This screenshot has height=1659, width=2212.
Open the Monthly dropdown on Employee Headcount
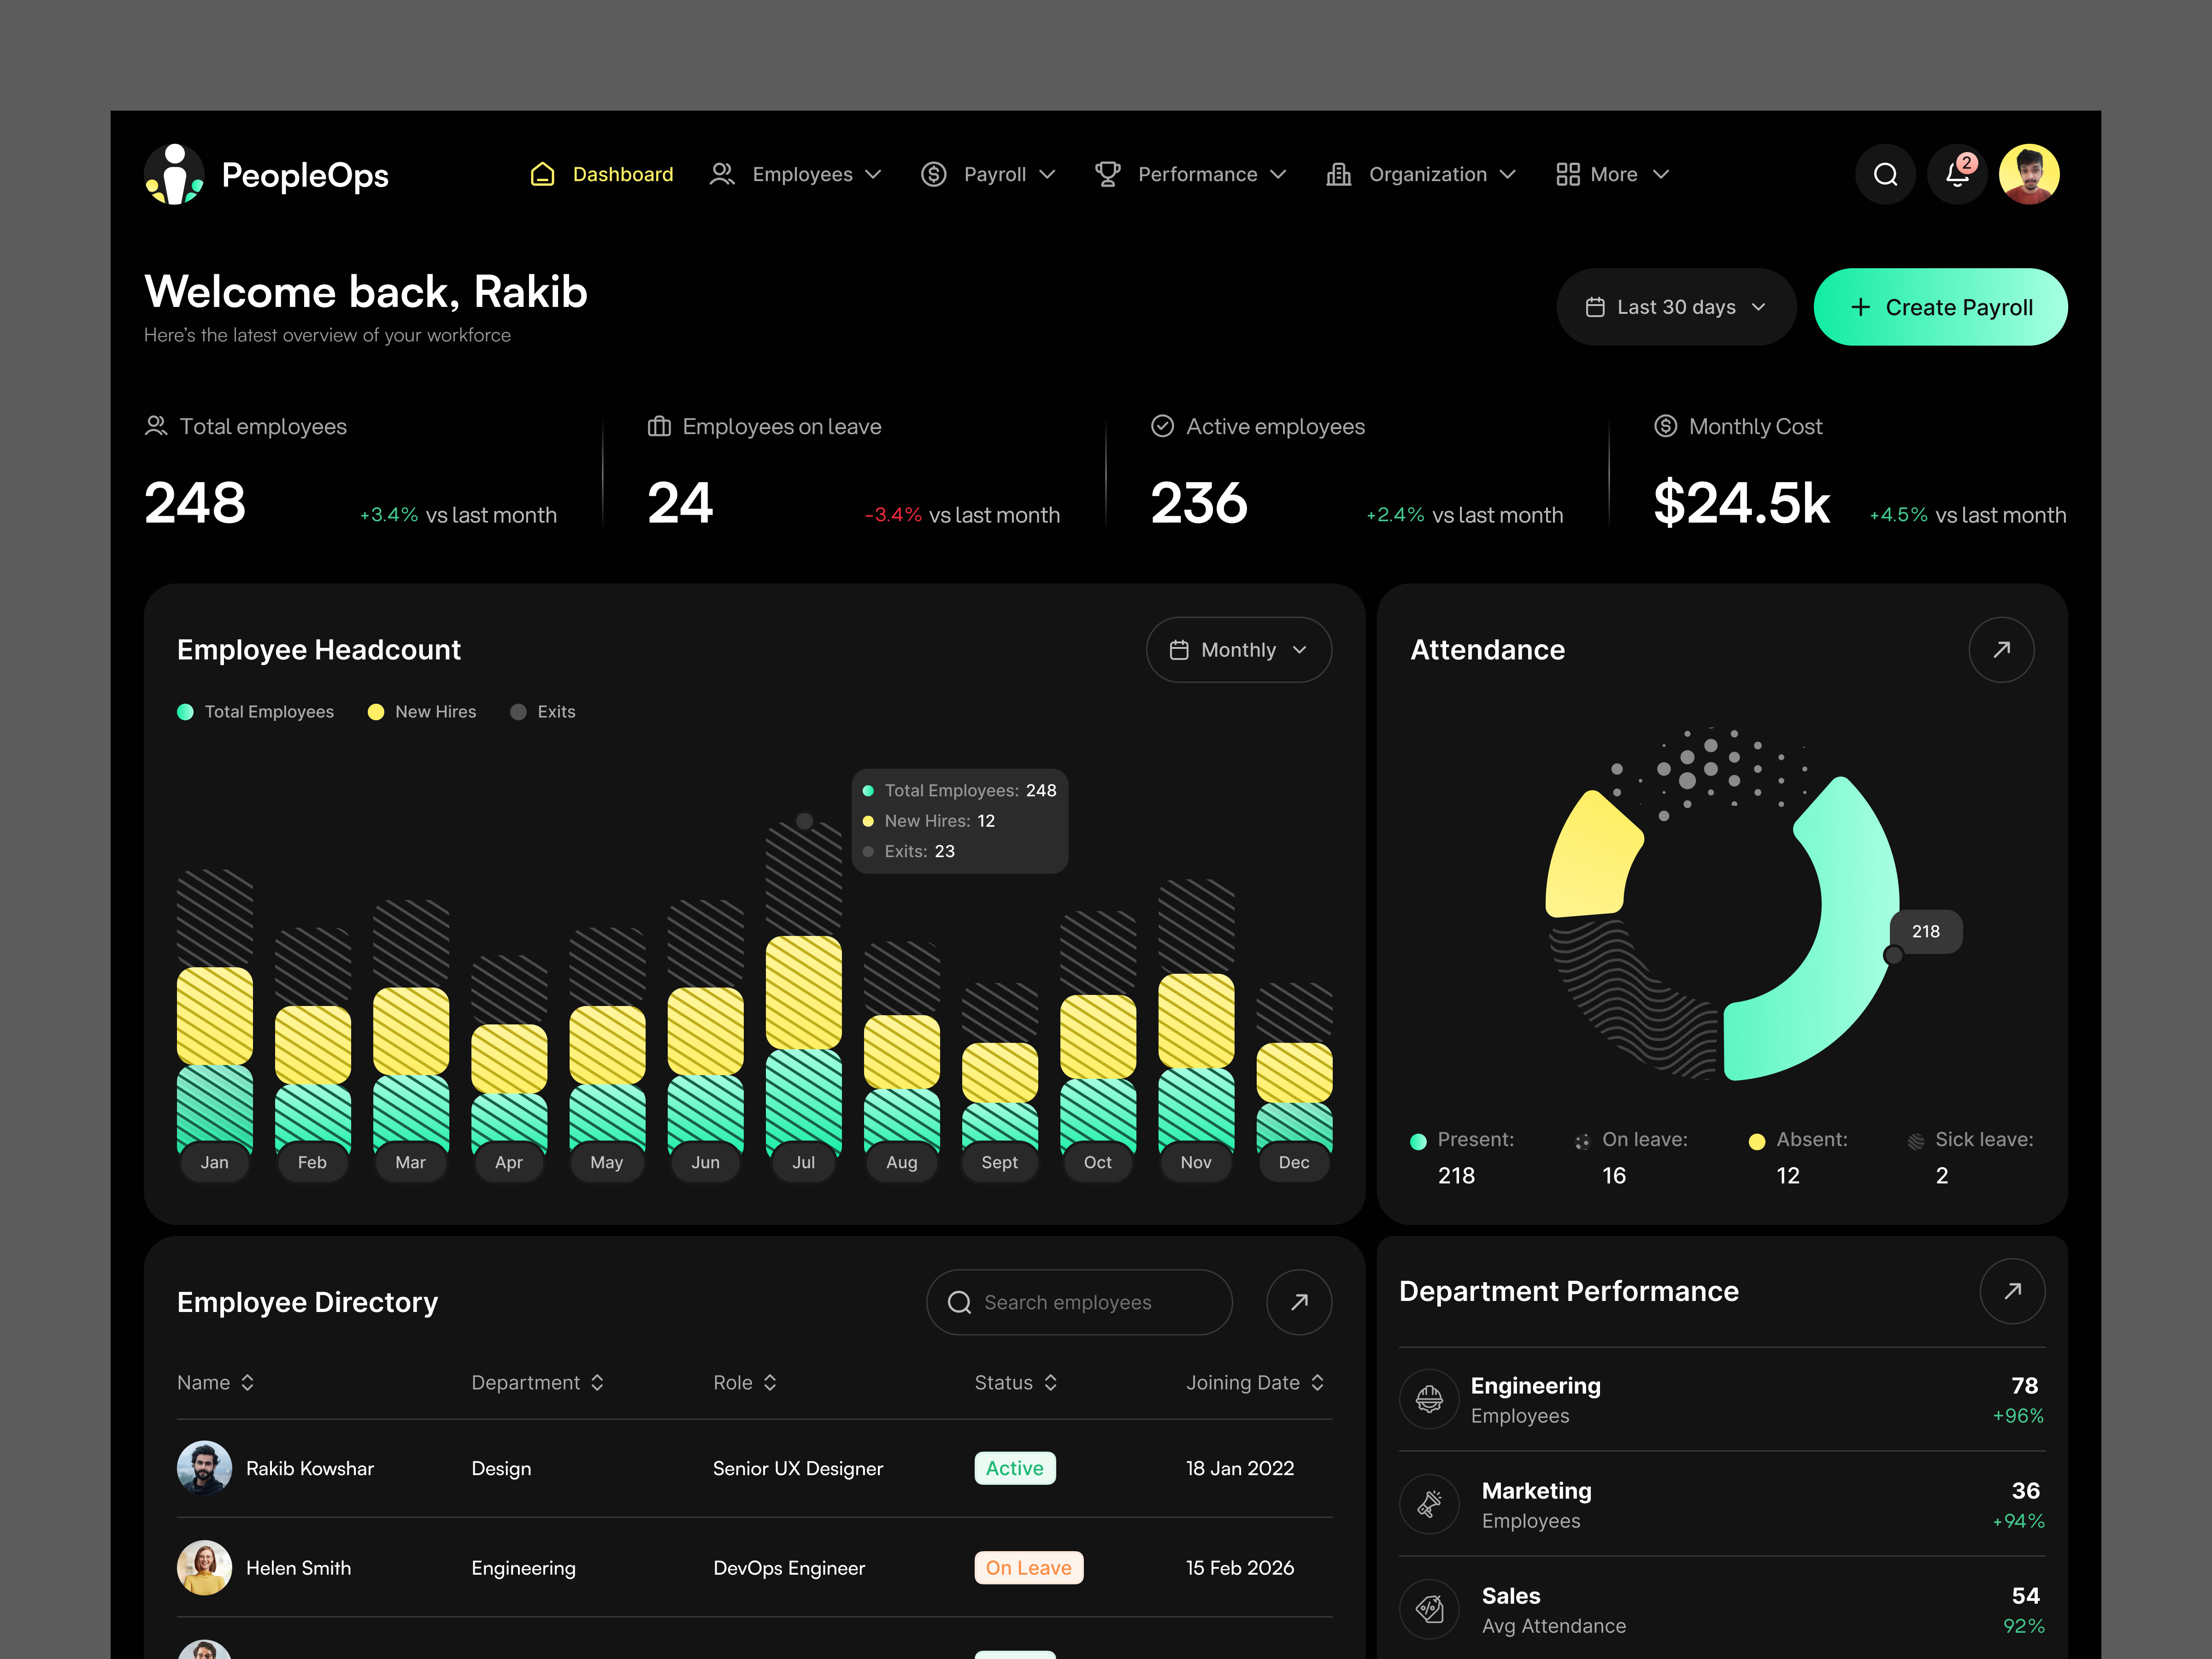coord(1238,649)
